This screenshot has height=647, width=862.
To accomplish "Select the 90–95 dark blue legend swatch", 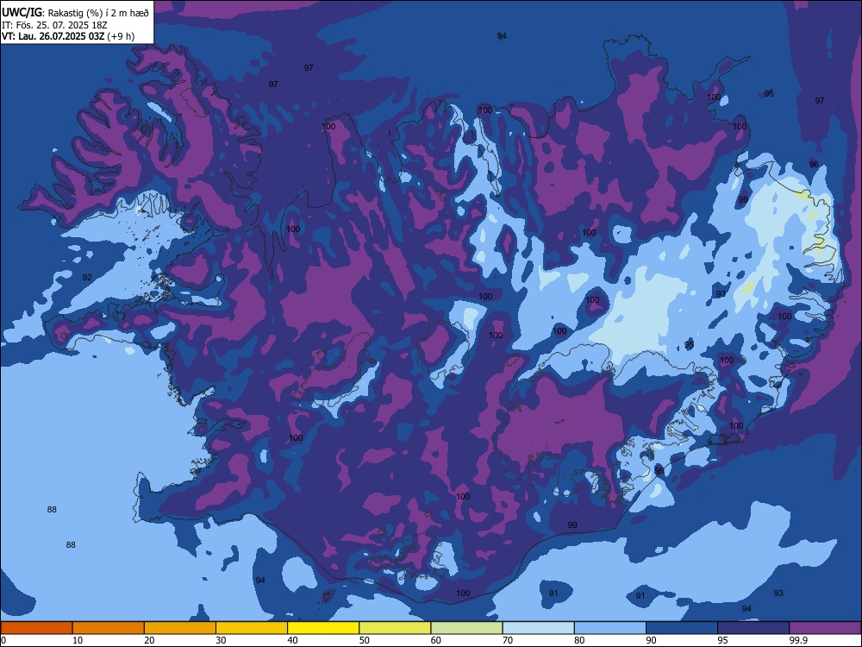I will tap(682, 628).
